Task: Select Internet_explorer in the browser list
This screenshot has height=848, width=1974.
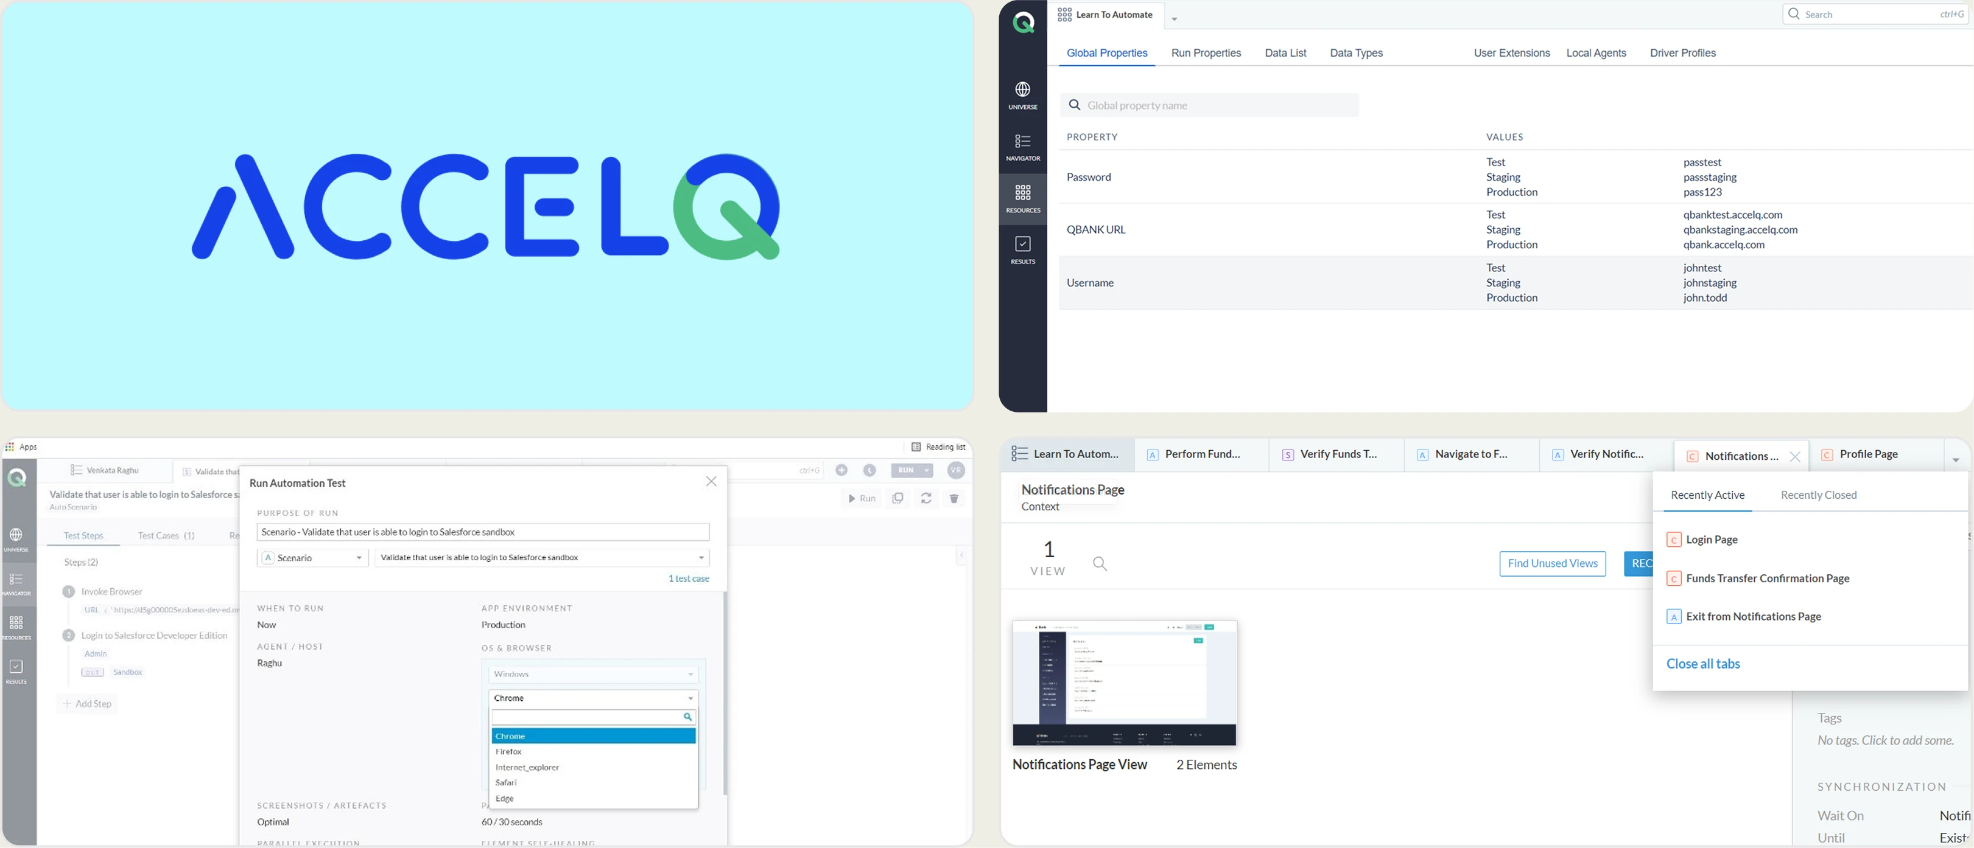Action: point(593,767)
